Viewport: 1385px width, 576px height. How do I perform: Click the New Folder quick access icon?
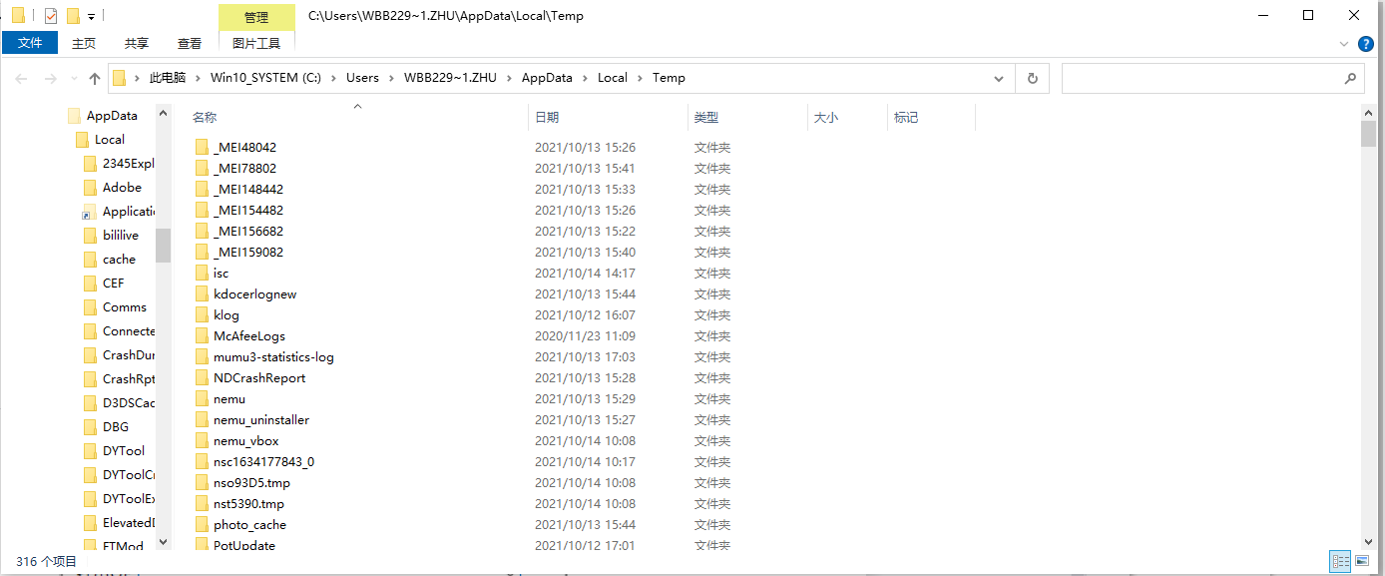point(73,15)
